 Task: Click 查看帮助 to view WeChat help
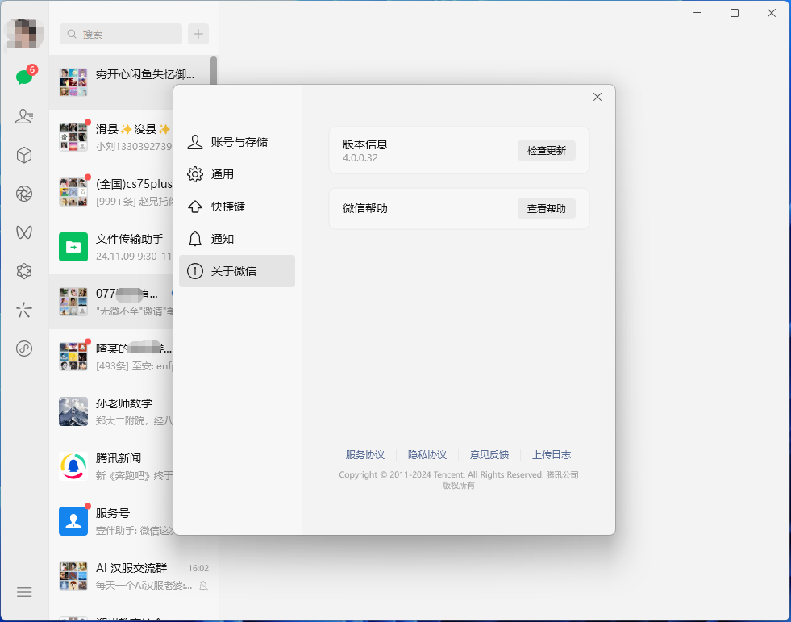pos(546,208)
